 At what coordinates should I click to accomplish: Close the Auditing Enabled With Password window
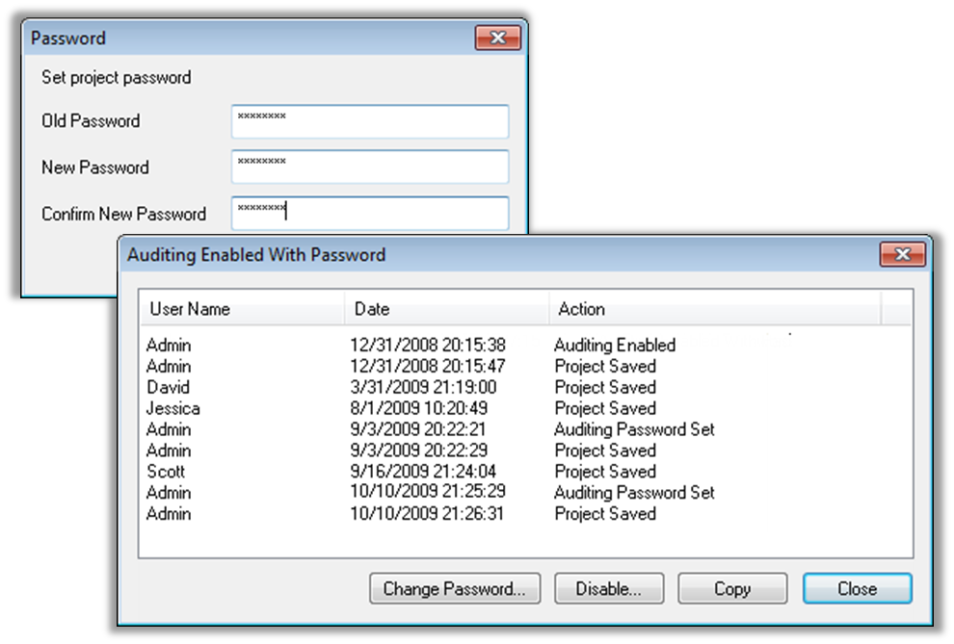(x=903, y=254)
